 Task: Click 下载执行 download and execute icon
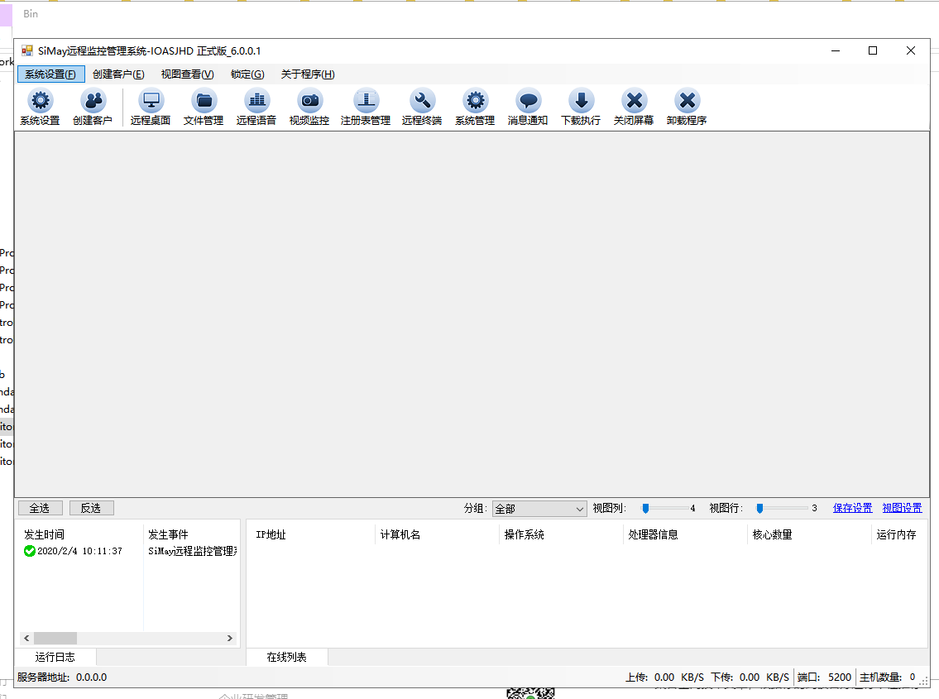click(581, 108)
